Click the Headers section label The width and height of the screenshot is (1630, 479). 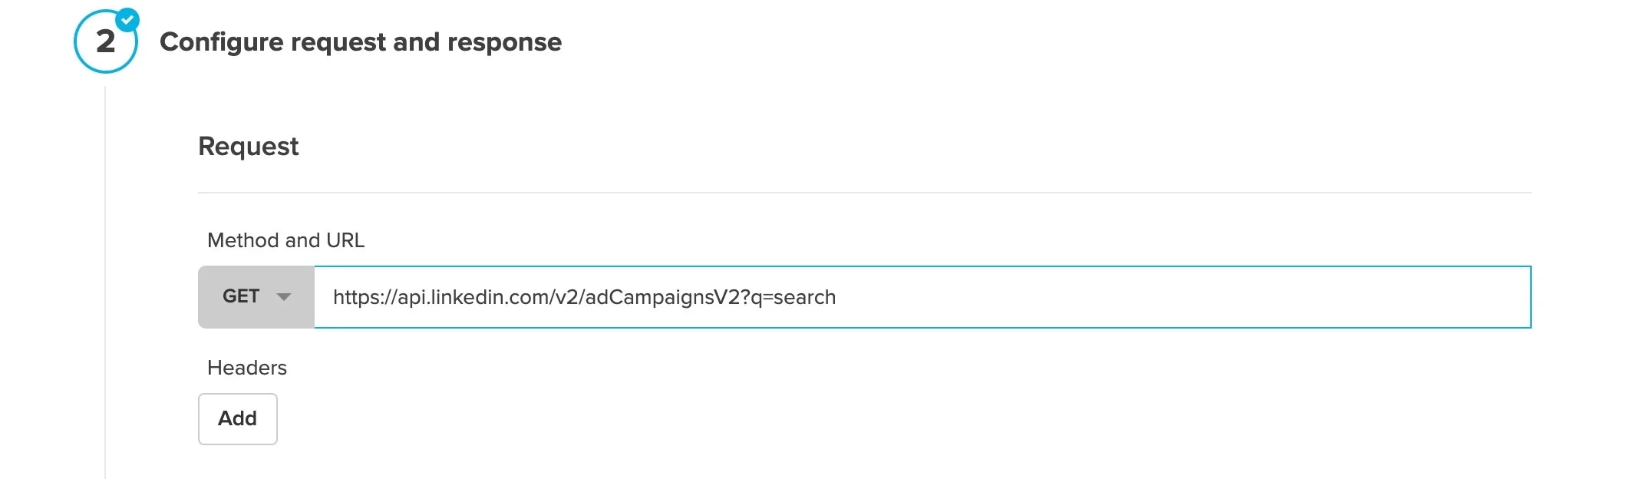point(246,367)
